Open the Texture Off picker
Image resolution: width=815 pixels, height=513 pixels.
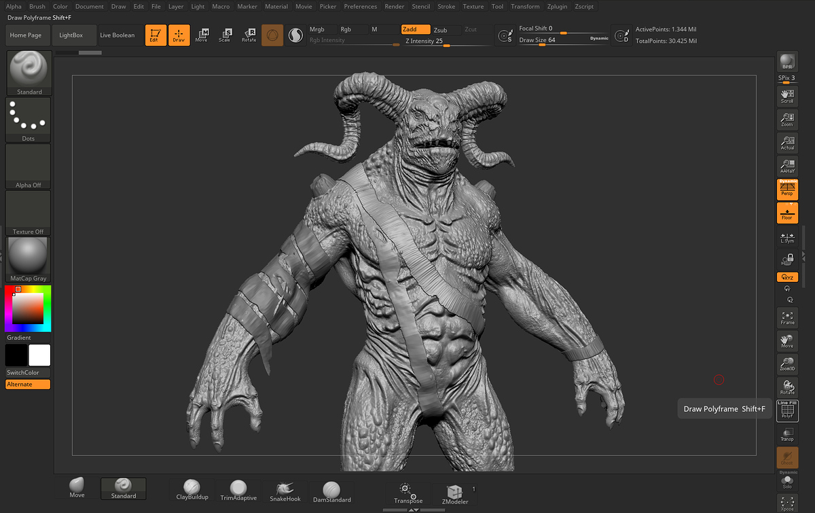click(29, 213)
